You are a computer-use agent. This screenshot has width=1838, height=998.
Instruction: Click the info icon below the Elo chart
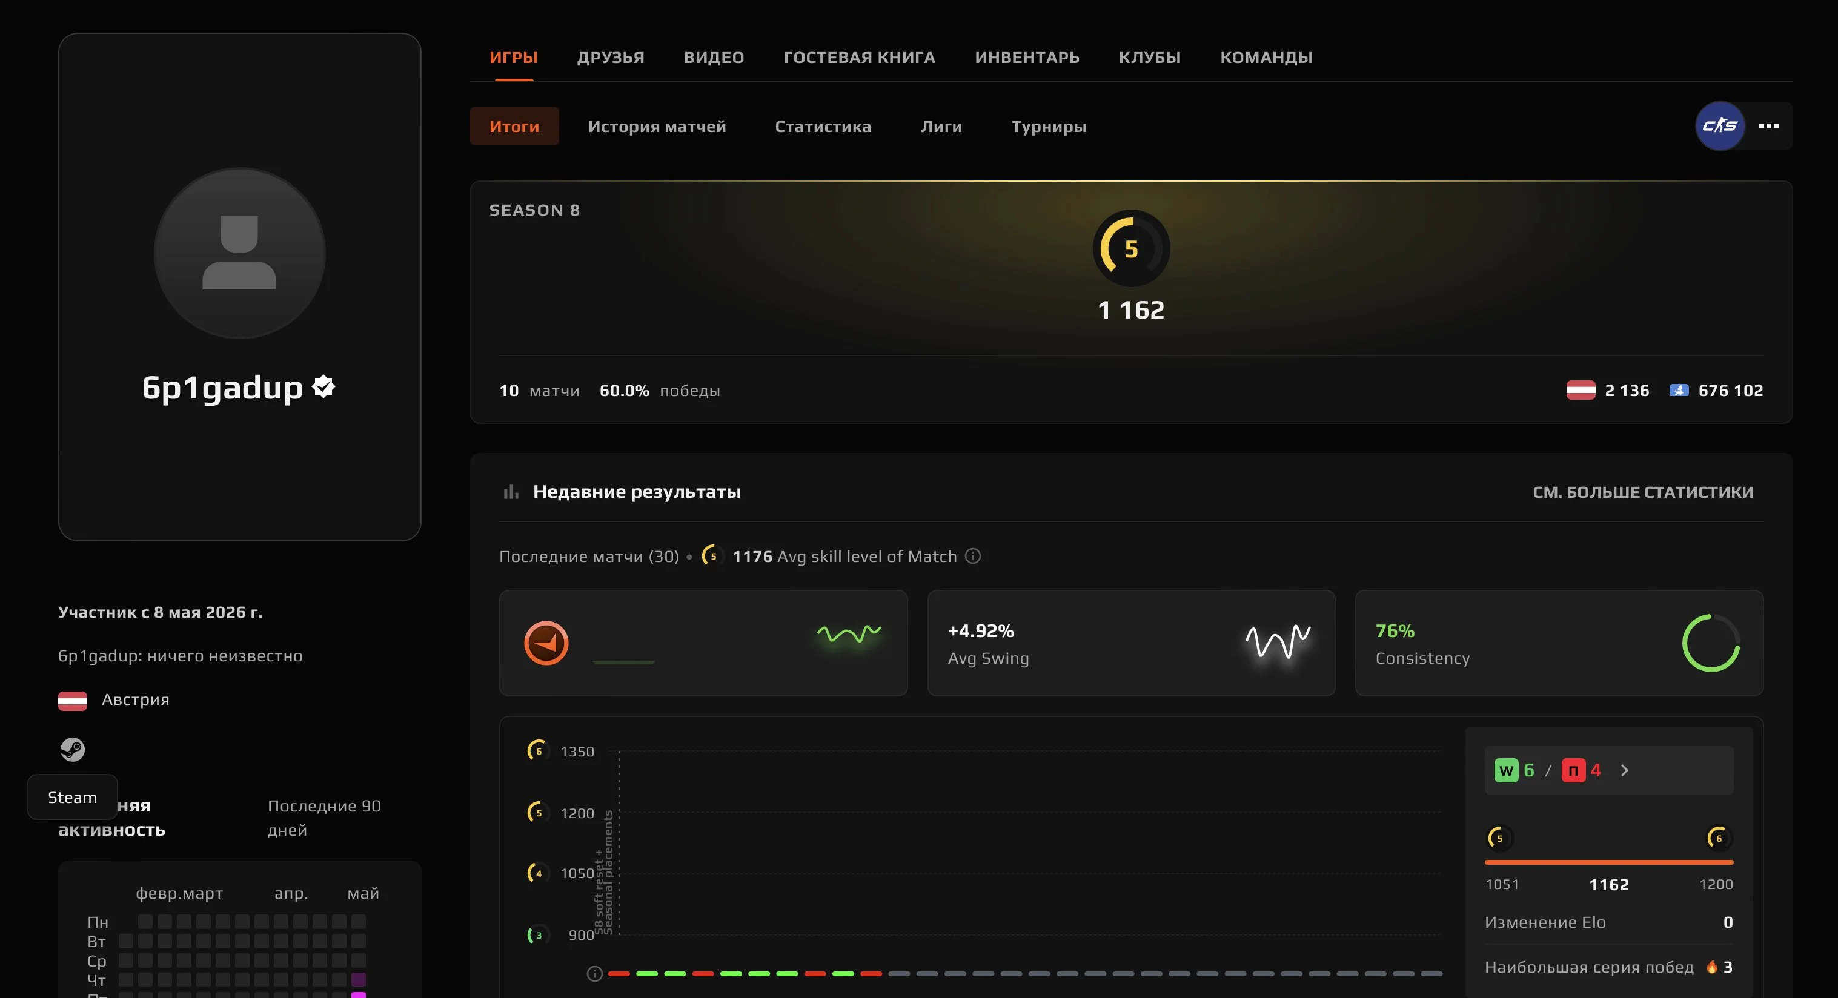[x=594, y=973]
